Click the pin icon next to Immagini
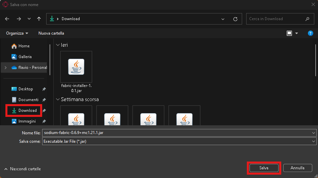 coord(44,121)
